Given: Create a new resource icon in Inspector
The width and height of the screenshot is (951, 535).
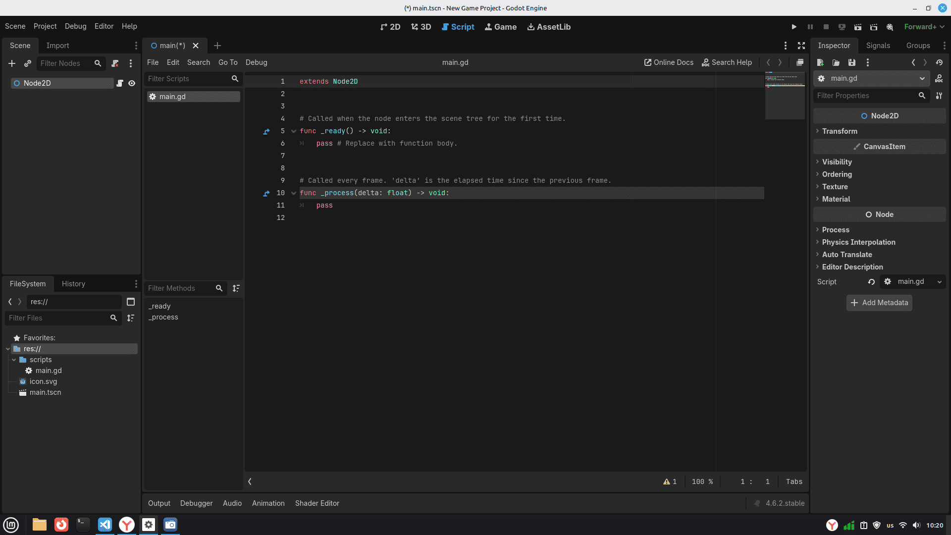Looking at the screenshot, I should pos(820,62).
